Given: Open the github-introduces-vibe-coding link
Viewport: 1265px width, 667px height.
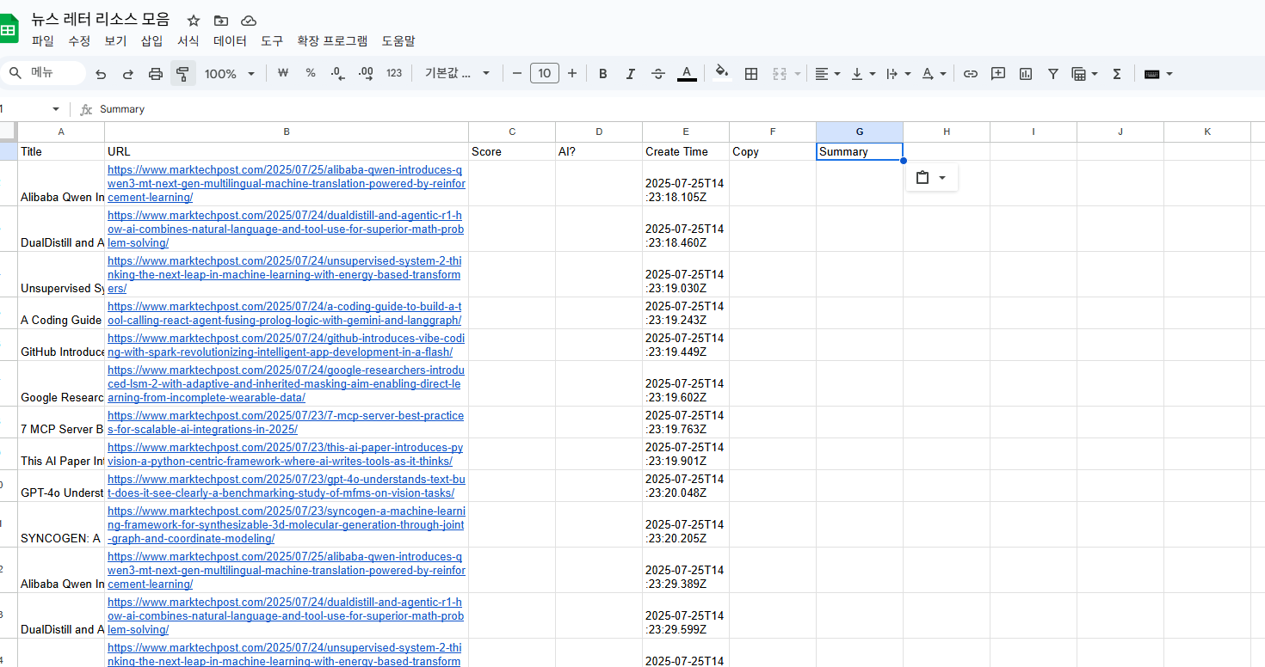Looking at the screenshot, I should (x=286, y=345).
